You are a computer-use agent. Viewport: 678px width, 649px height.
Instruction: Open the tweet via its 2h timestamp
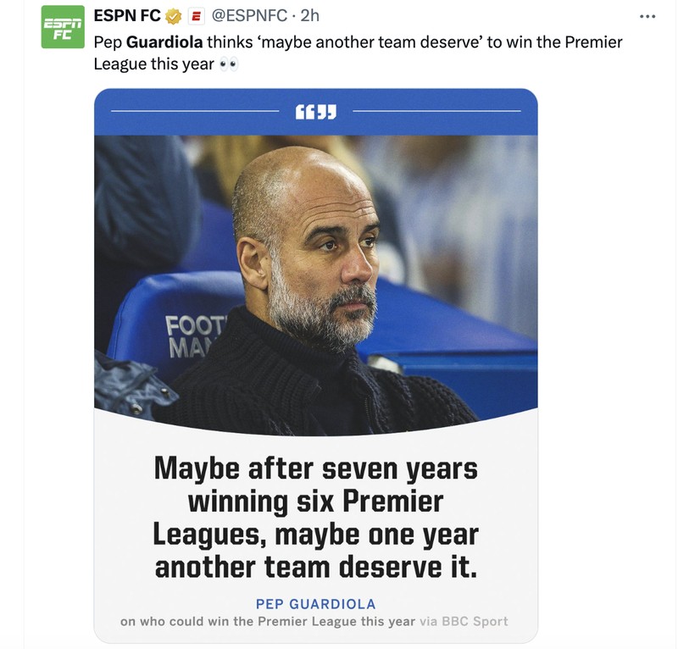pyautogui.click(x=310, y=16)
